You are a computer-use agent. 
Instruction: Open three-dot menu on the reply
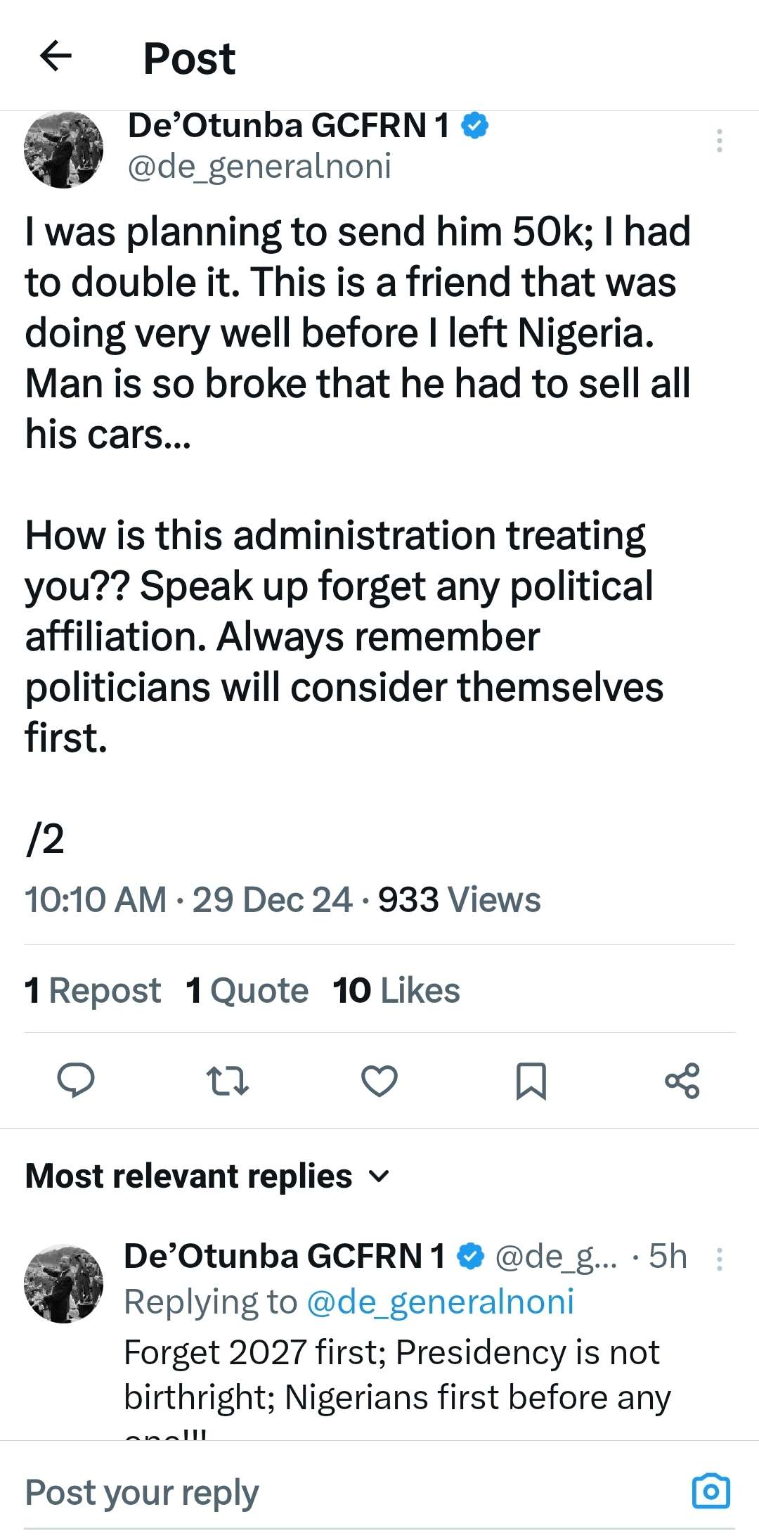coord(719,1259)
